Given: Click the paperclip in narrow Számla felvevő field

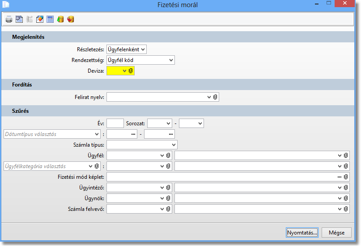Looking at the screenshot, I should click(x=168, y=209).
